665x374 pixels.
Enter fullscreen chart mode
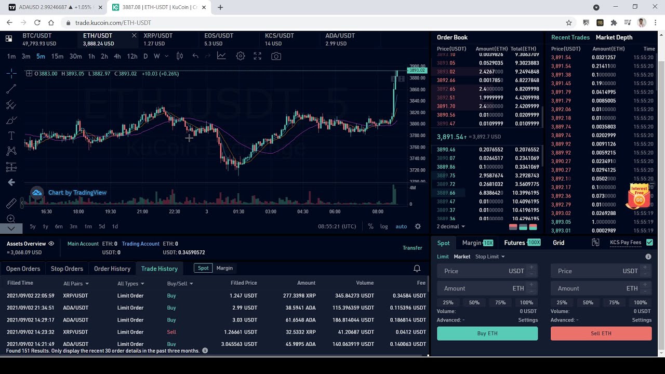click(258, 56)
